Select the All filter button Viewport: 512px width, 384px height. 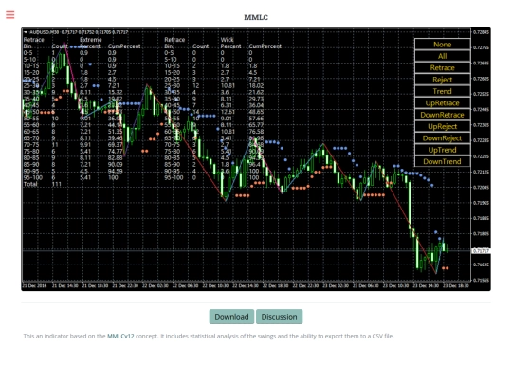pos(443,56)
